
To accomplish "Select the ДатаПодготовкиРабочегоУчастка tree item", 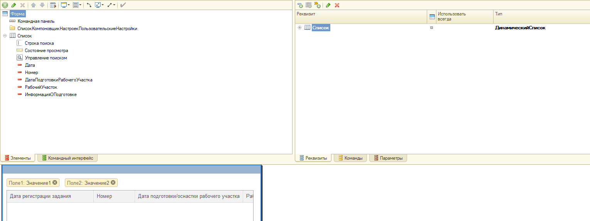I will (x=58, y=80).
